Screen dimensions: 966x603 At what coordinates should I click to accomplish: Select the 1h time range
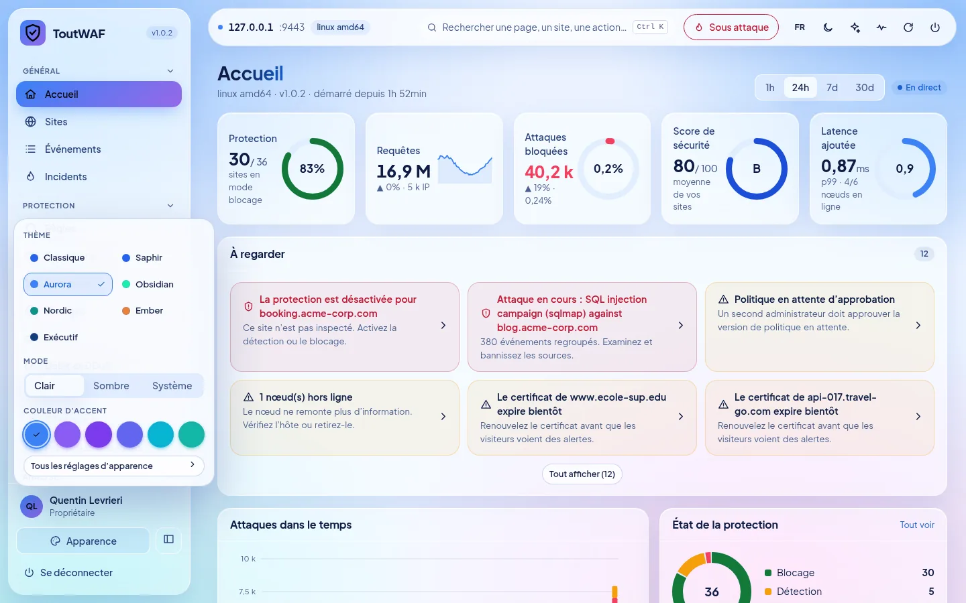point(770,88)
